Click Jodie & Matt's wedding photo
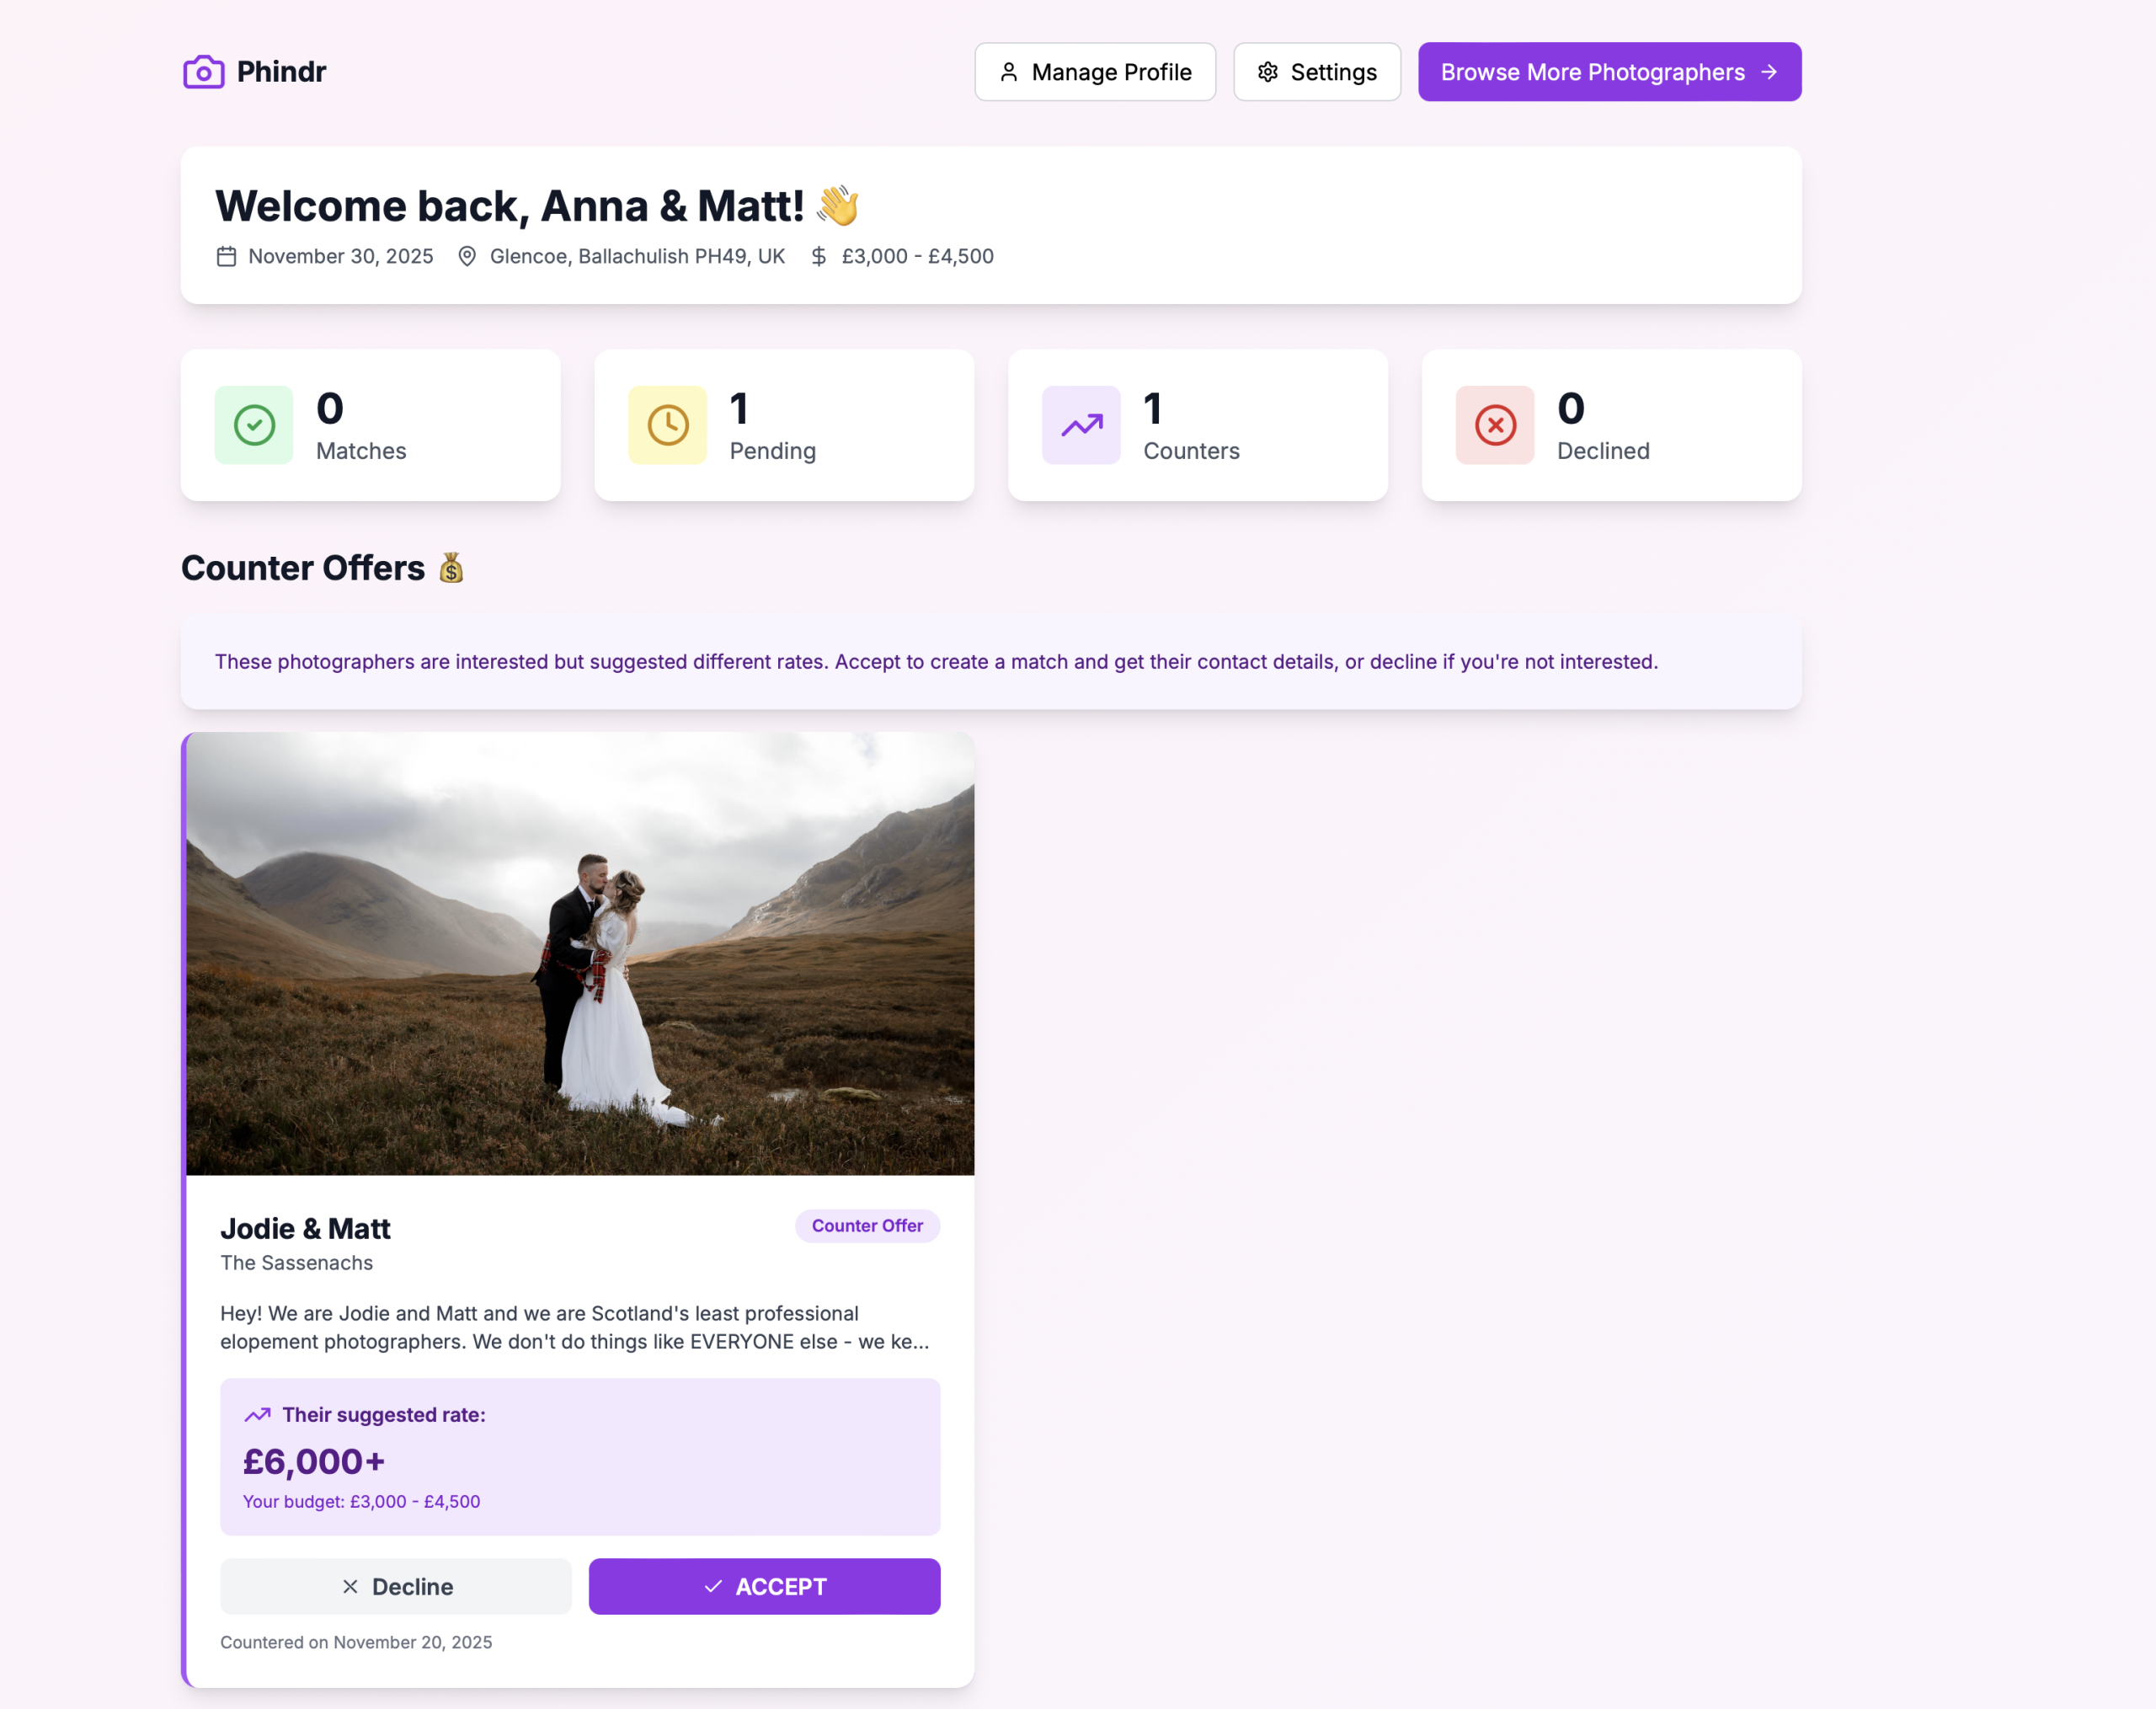The width and height of the screenshot is (2156, 1709). coord(580,953)
